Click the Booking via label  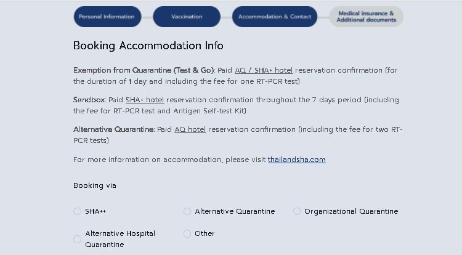click(x=94, y=185)
